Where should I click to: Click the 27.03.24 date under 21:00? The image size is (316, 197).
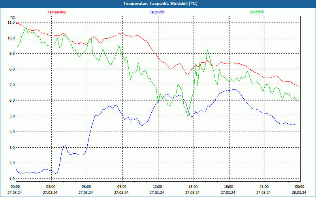(x=263, y=192)
